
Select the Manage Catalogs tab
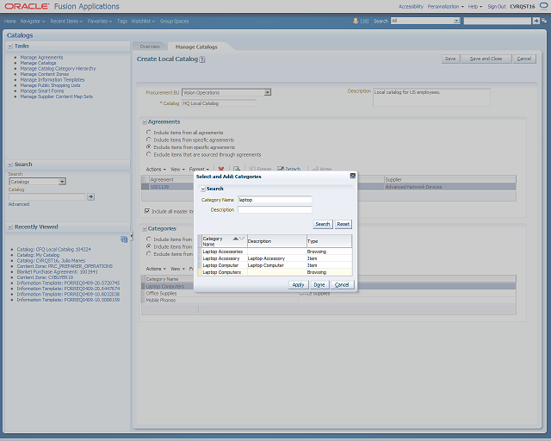point(196,47)
